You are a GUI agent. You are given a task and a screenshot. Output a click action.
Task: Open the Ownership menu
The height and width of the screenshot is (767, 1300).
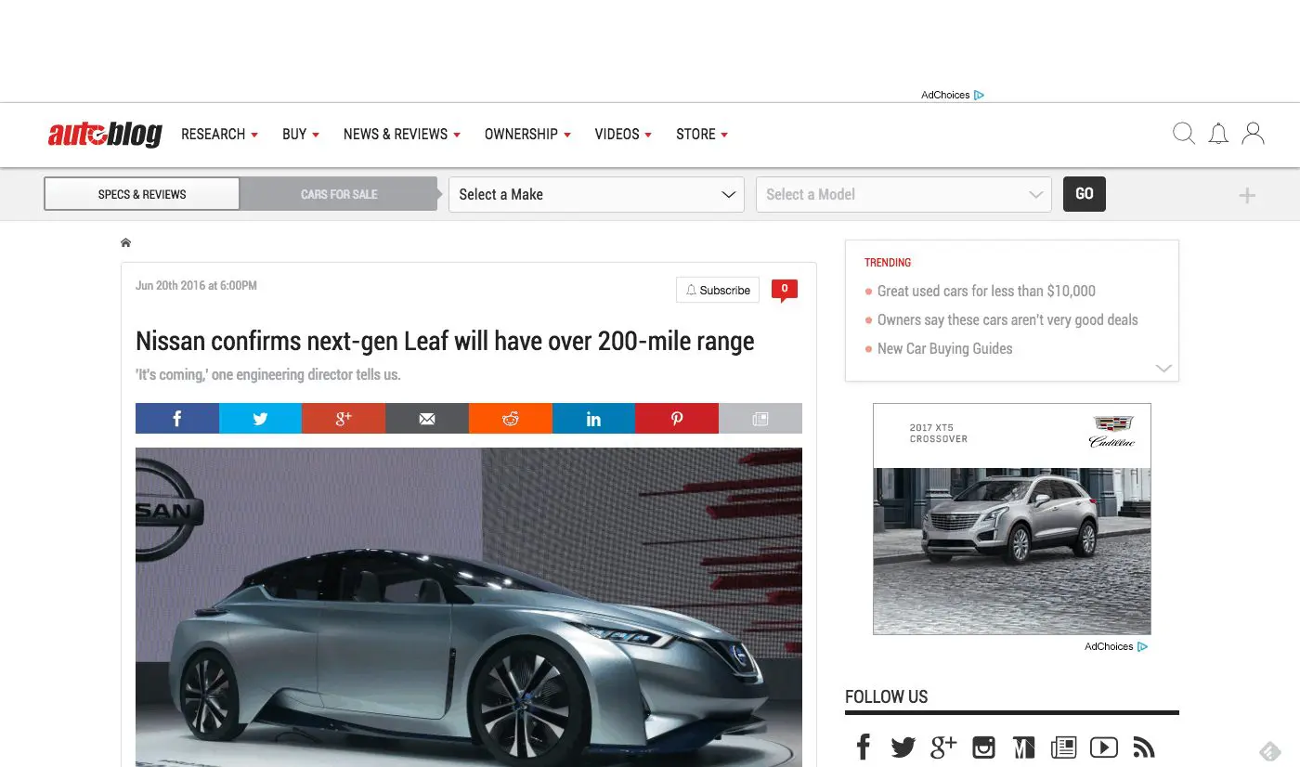coord(527,135)
